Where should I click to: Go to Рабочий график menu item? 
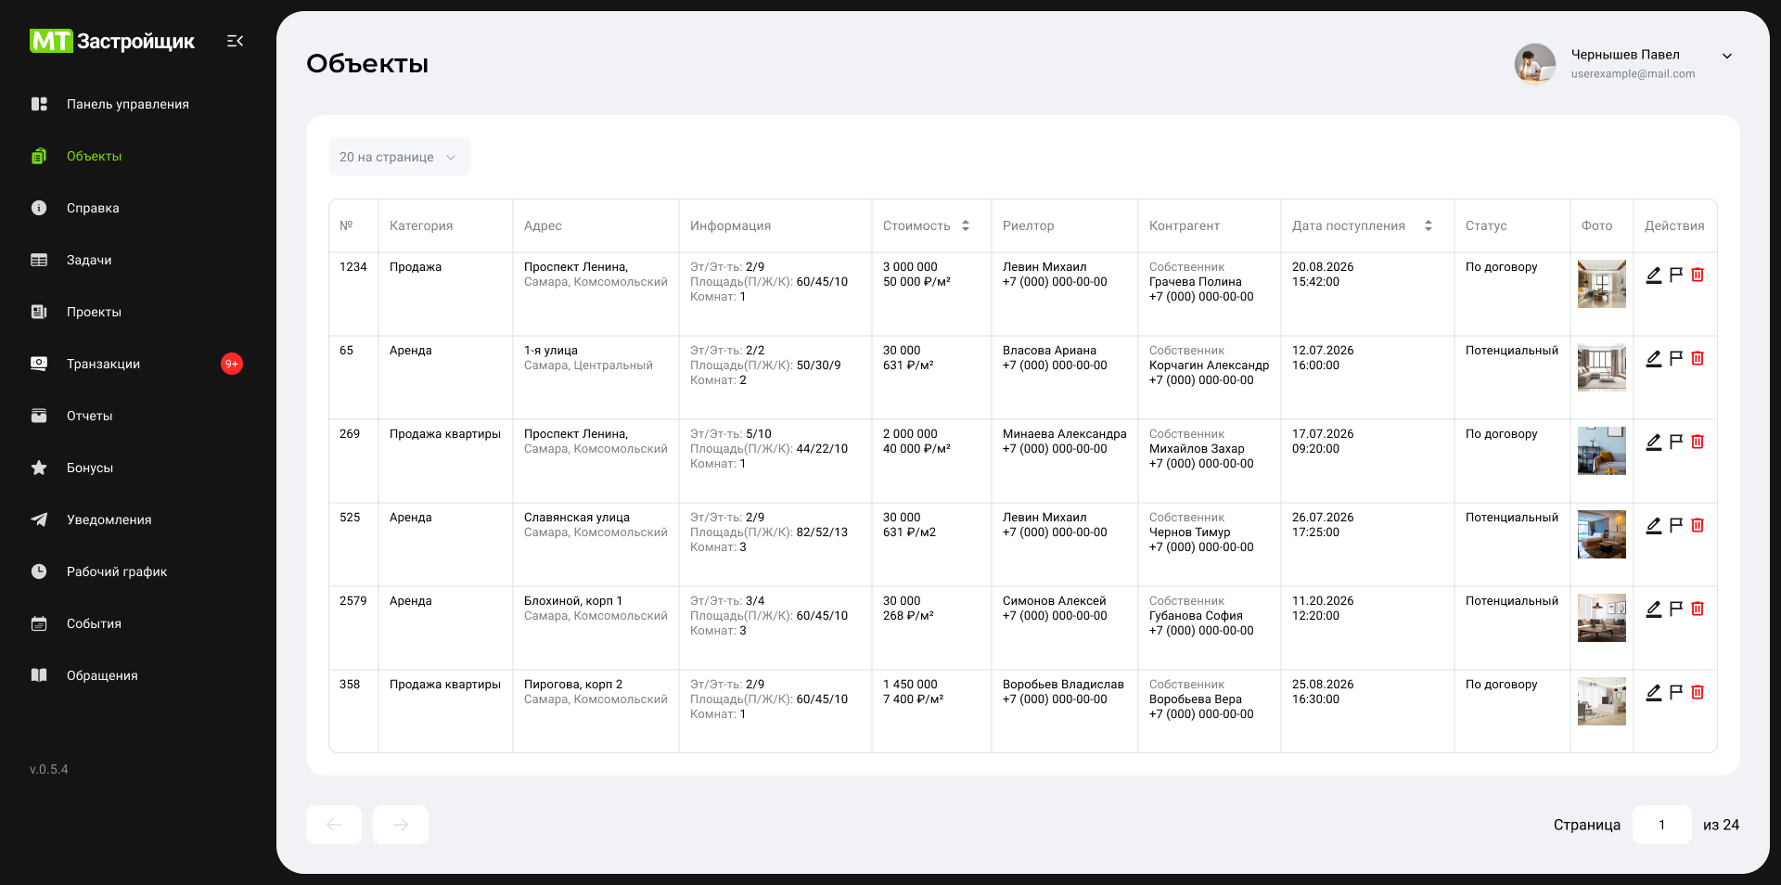(x=117, y=571)
